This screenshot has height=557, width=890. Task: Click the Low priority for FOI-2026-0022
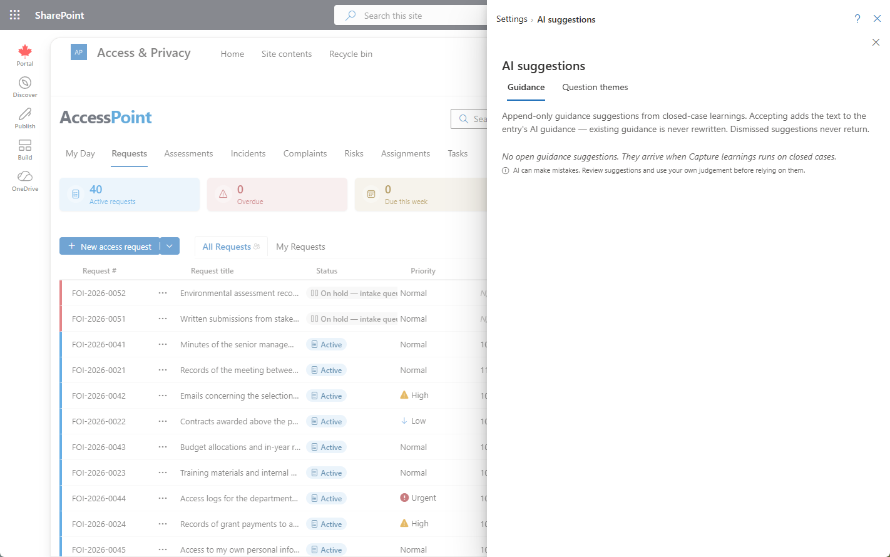[x=413, y=421]
